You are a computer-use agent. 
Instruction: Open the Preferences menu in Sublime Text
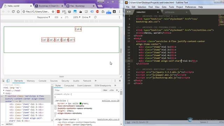pyautogui.click(x=190, y=7)
